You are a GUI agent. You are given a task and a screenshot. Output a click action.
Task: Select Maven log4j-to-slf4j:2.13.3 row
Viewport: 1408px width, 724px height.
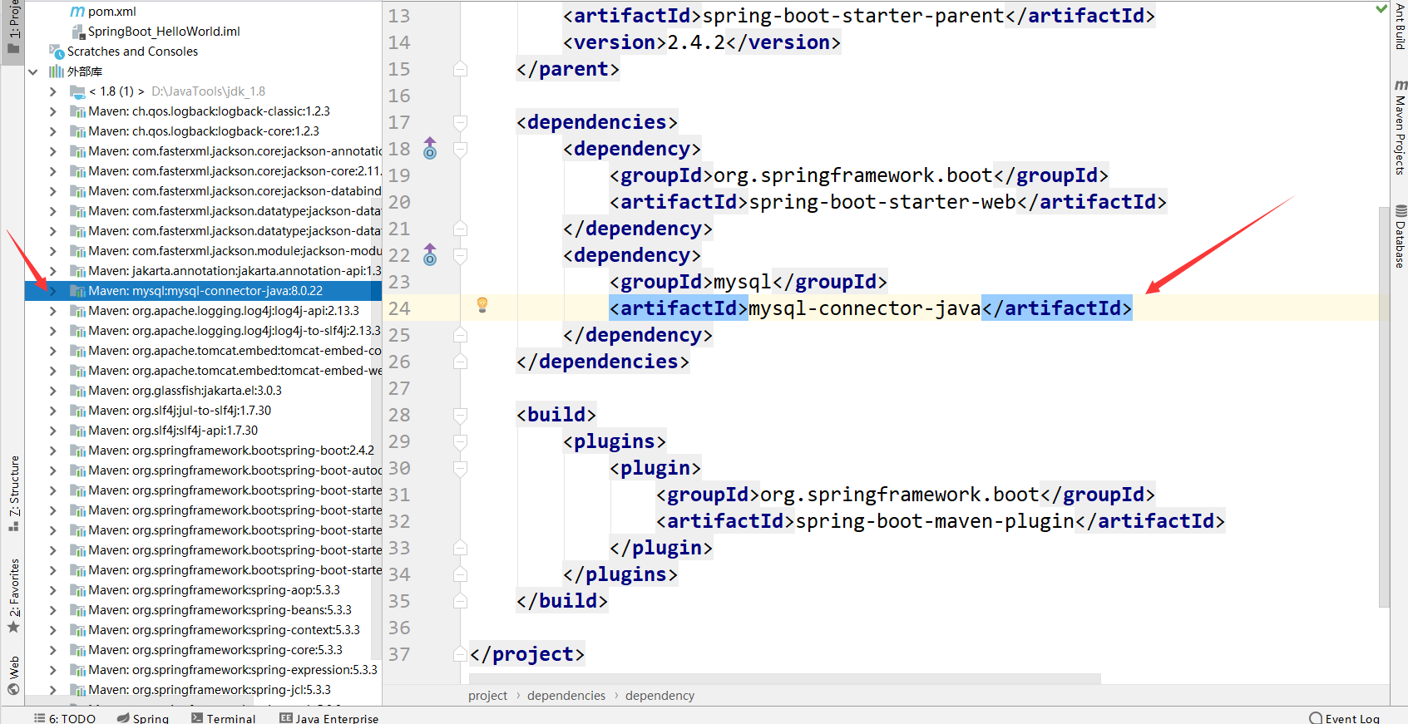click(x=204, y=331)
